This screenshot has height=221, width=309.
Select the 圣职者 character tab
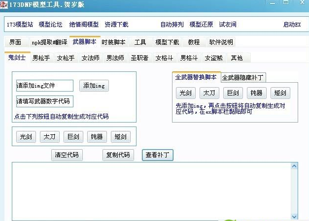click(x=139, y=58)
